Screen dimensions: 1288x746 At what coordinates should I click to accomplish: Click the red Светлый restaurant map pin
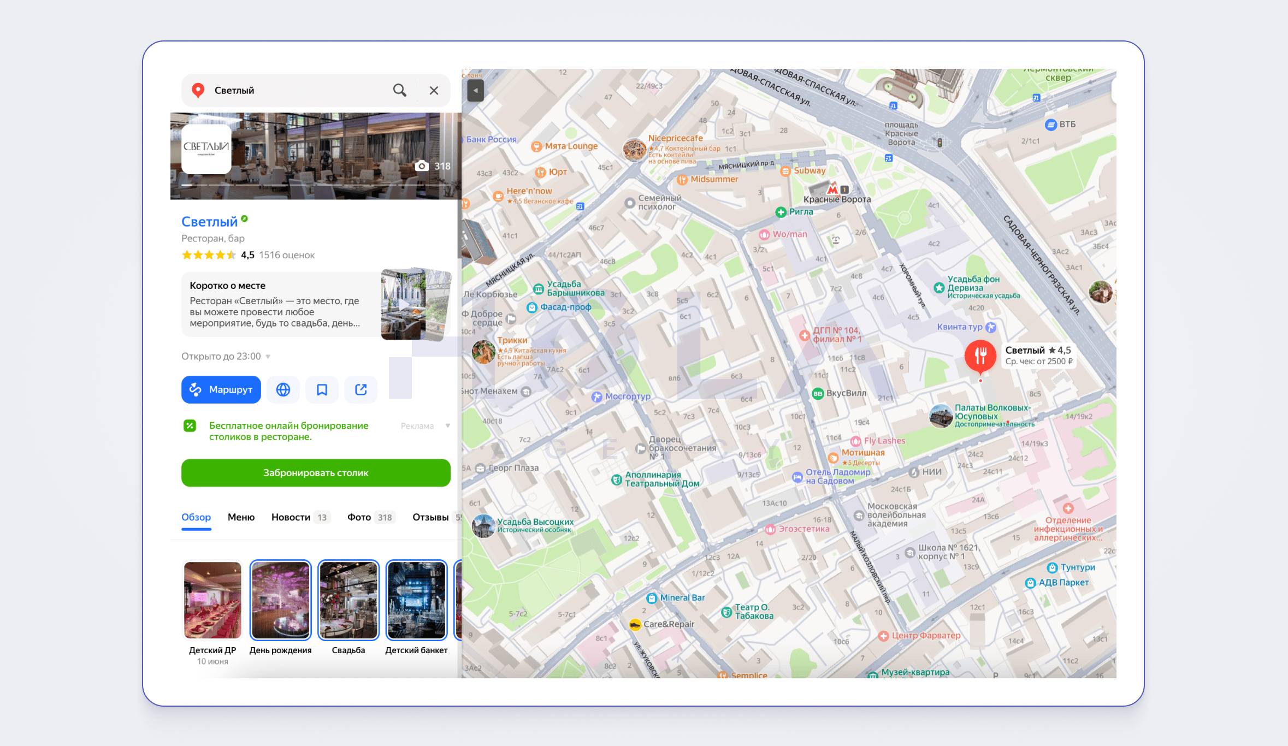point(980,355)
